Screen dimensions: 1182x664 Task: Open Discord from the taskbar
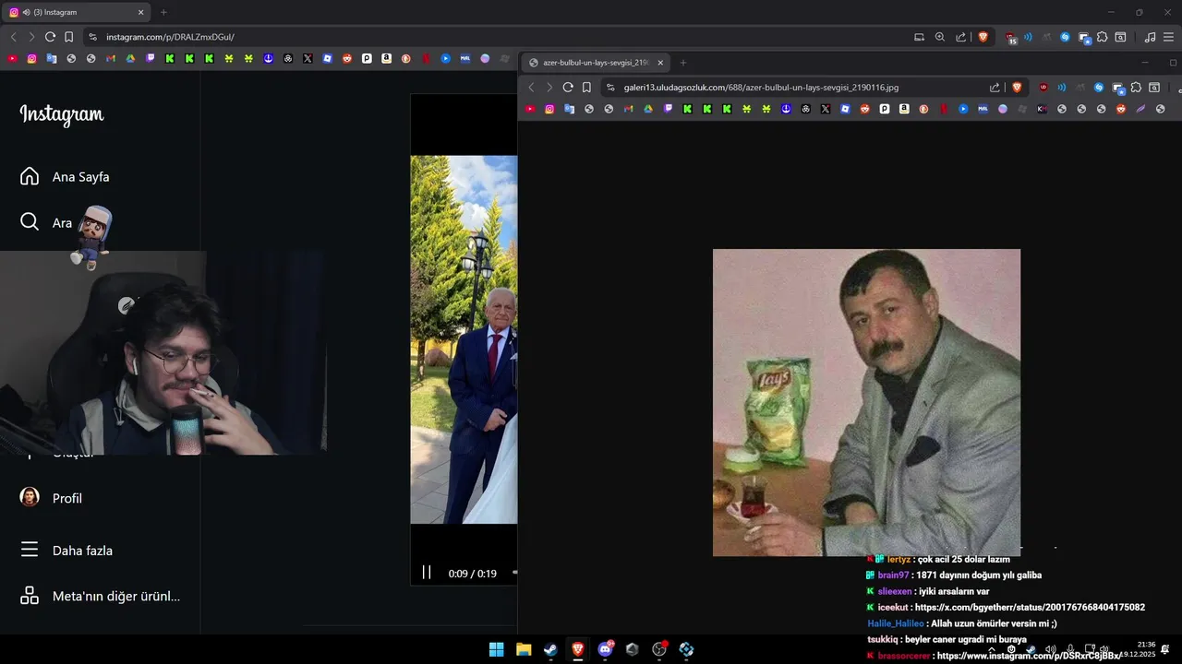[x=605, y=649]
